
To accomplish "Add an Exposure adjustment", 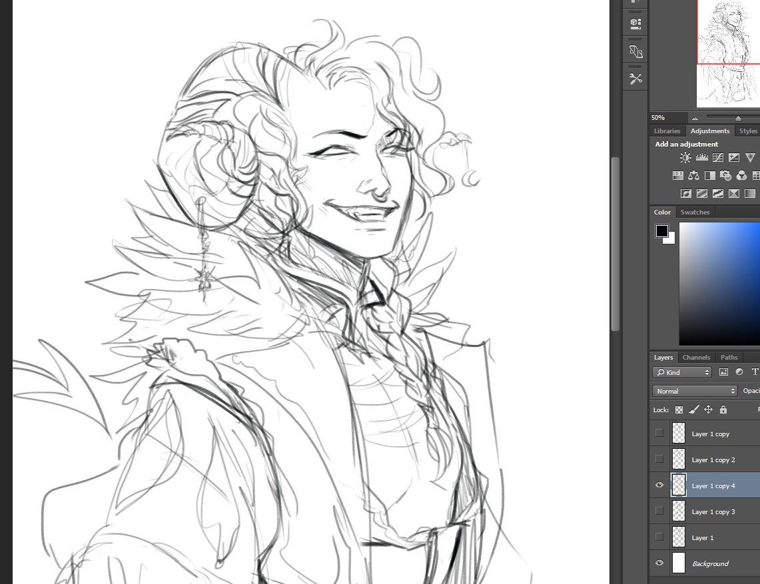I will click(x=734, y=158).
